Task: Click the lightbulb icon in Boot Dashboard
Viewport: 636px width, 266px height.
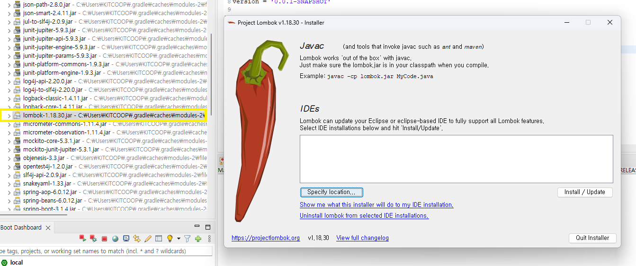Action: [170, 239]
